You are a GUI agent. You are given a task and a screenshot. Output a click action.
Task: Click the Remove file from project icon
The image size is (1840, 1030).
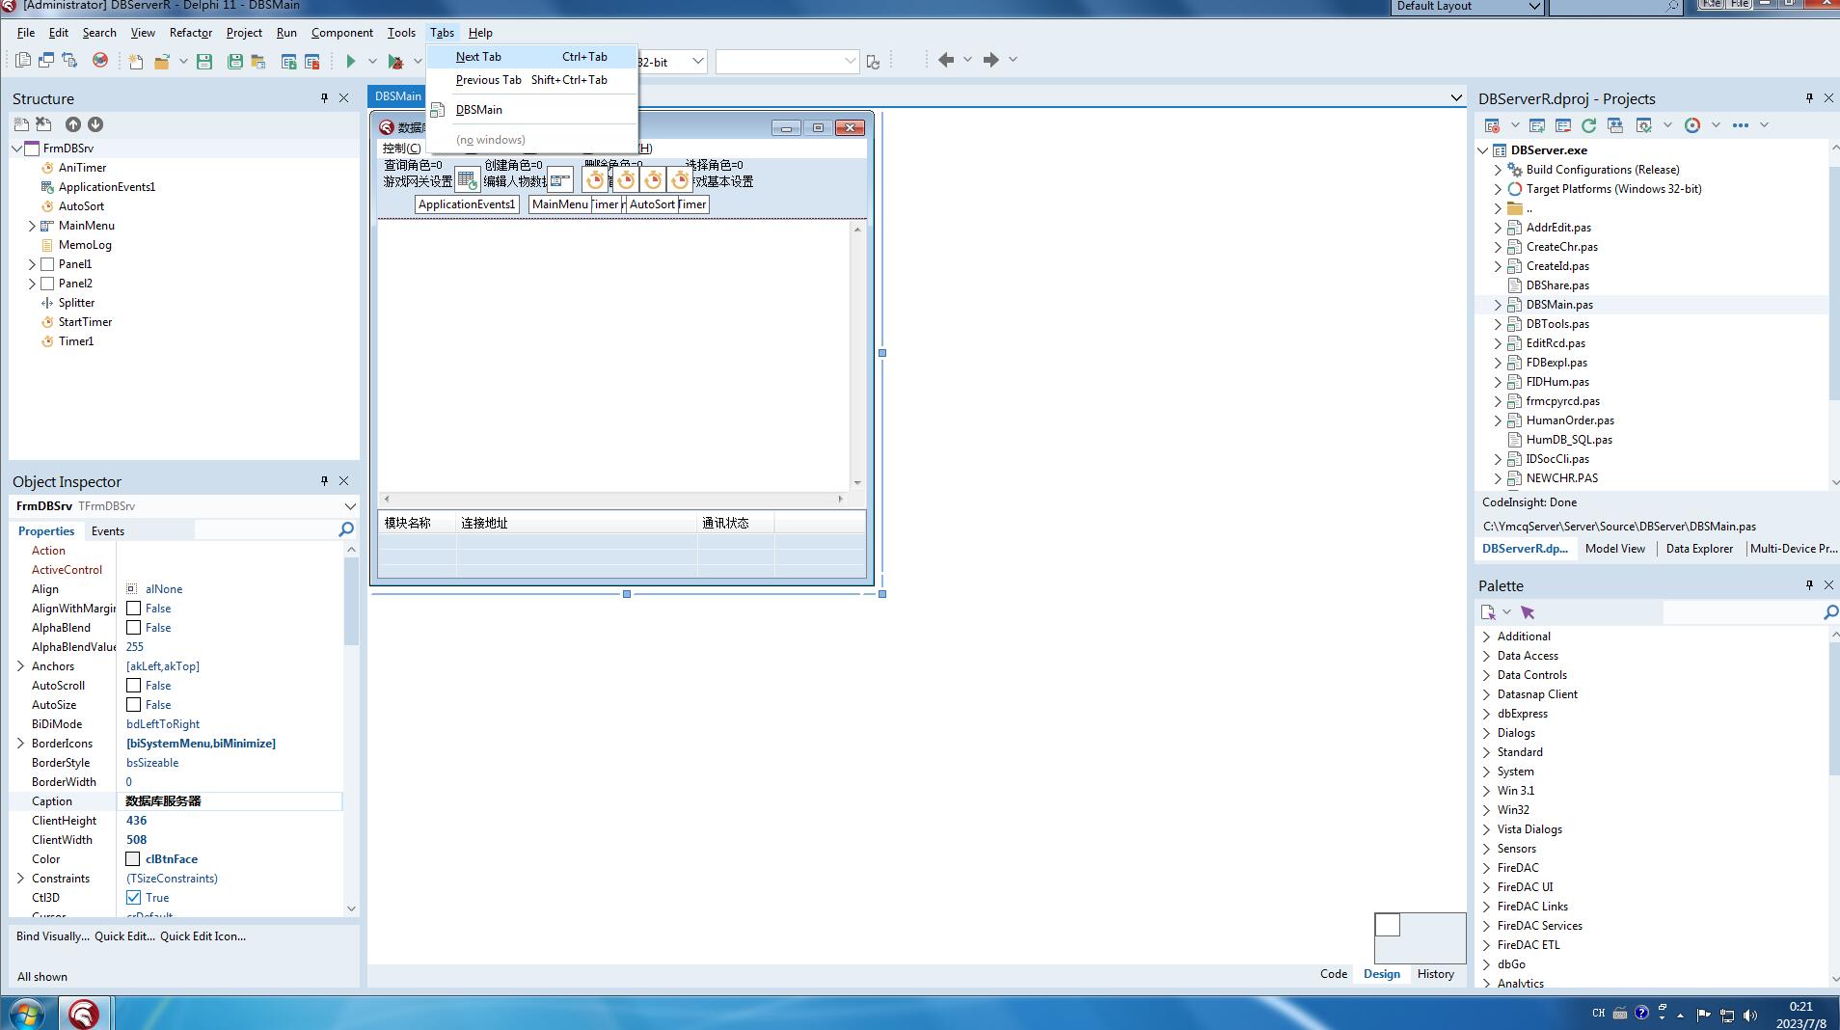pyautogui.click(x=311, y=61)
